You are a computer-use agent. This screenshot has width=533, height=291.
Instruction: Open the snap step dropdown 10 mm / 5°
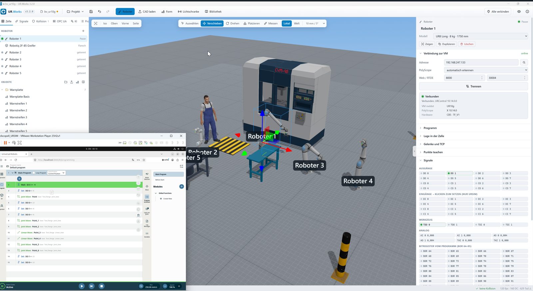(x=315, y=23)
